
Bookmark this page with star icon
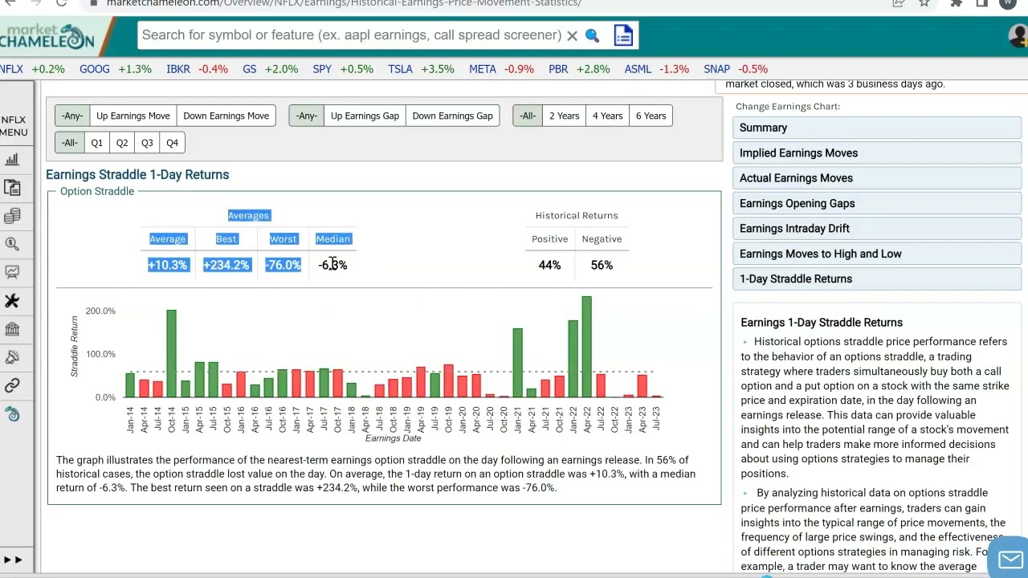pos(924,3)
